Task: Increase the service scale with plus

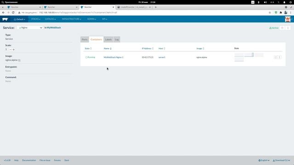Action: pyautogui.click(x=13, y=49)
